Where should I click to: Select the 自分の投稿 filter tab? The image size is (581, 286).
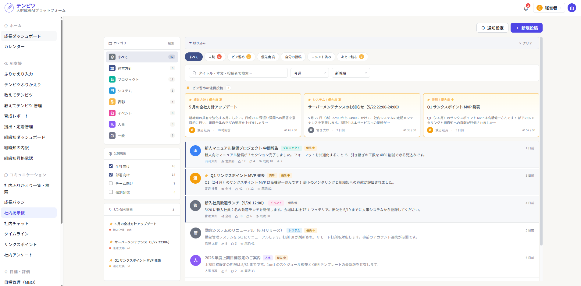293,57
